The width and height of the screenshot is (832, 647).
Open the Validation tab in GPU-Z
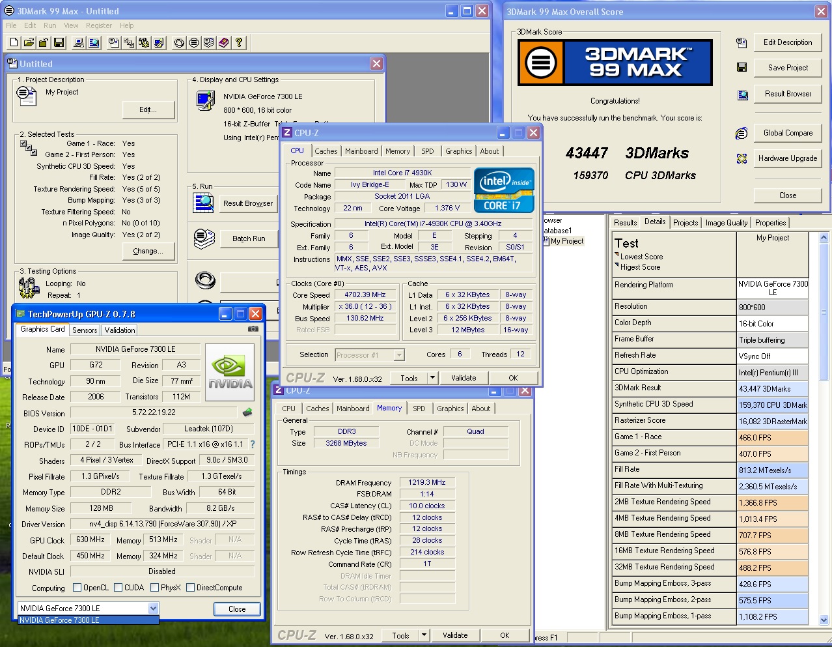click(120, 330)
